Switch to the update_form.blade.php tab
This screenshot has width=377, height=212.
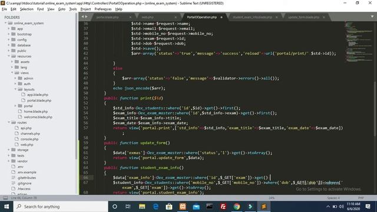(304, 17)
